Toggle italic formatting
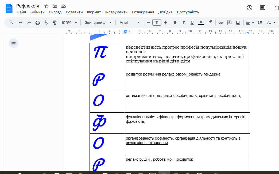This screenshot has height=174, width=279. pyautogui.click(x=183, y=23)
